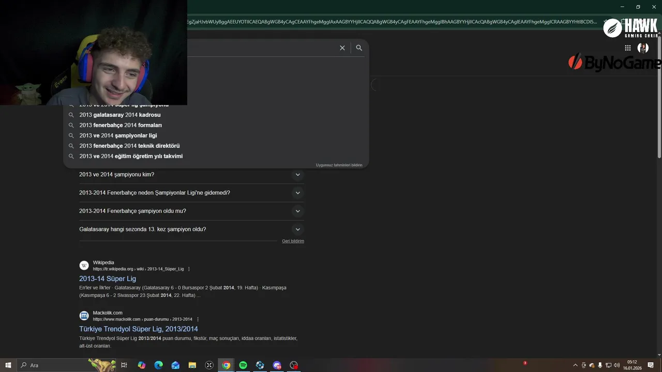Click the Wikipedia site favicon

tap(84, 266)
